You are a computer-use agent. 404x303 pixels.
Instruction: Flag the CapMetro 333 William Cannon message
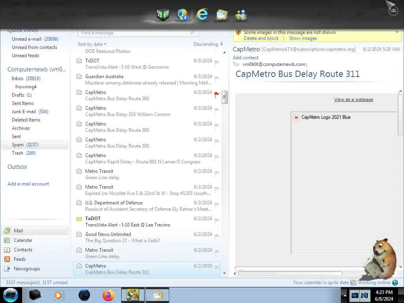[217, 110]
